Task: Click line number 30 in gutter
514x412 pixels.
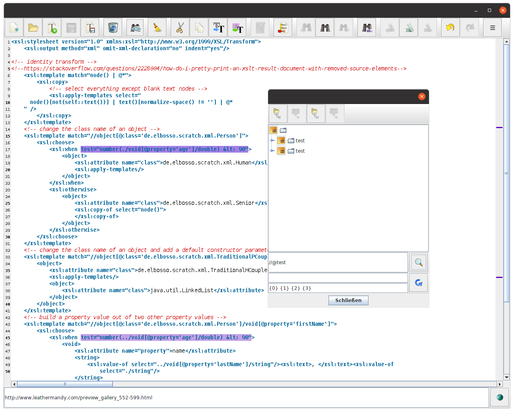Action: click(8, 237)
